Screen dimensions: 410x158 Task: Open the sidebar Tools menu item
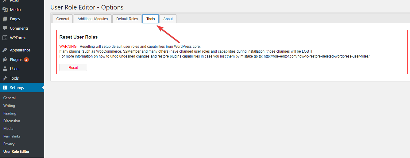pyautogui.click(x=22, y=78)
